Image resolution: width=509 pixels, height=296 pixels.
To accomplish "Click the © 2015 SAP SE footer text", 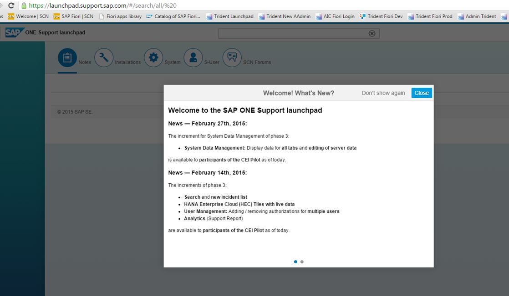I will point(75,112).
